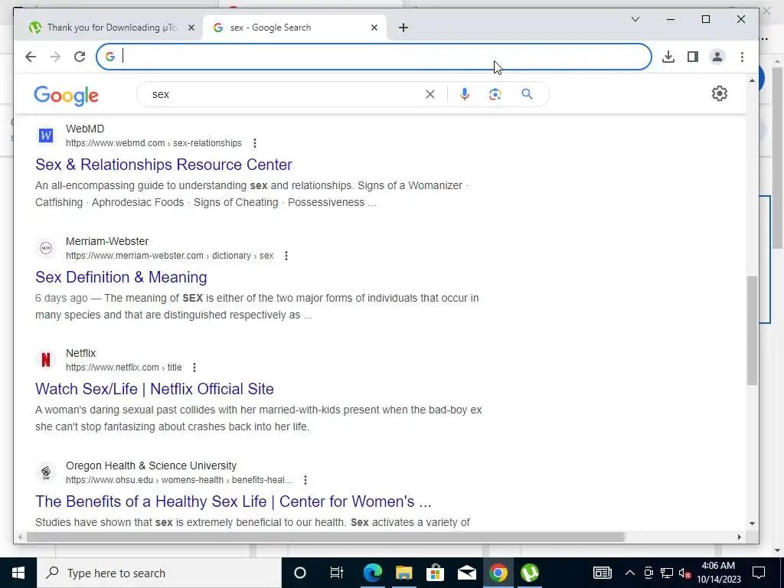Click the Merriam-Webster favicon
784x588 pixels.
pyautogui.click(x=46, y=248)
